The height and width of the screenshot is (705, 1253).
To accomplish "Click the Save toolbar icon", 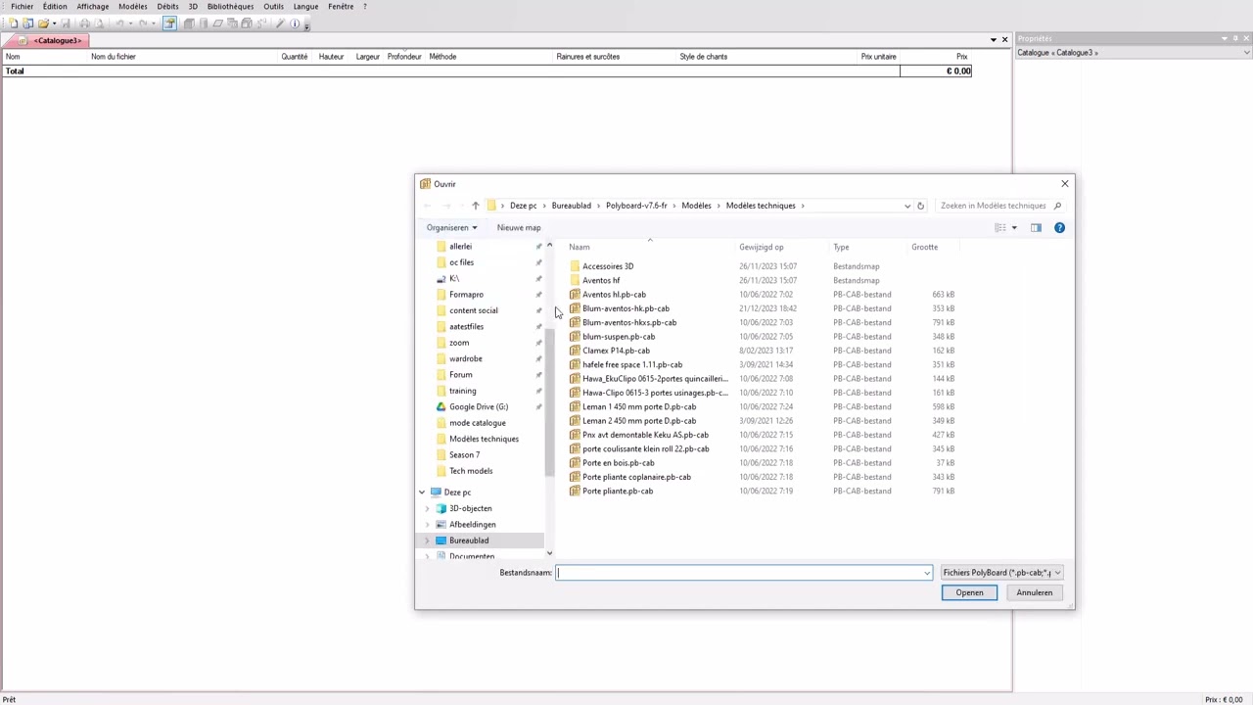I will (x=66, y=23).
